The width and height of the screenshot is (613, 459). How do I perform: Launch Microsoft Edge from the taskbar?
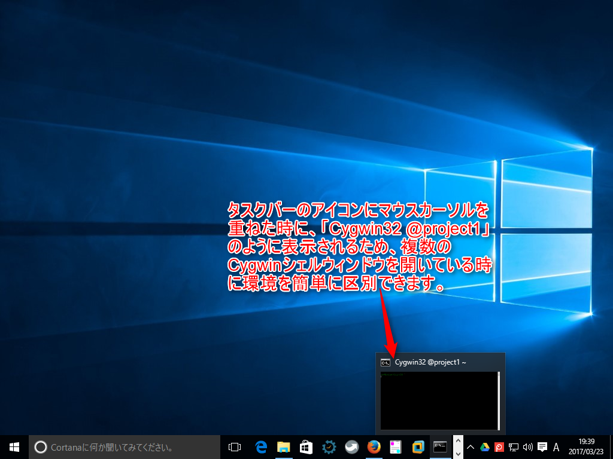pos(261,446)
